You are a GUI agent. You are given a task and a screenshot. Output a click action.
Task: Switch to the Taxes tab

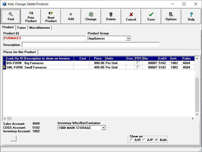click(x=22, y=28)
